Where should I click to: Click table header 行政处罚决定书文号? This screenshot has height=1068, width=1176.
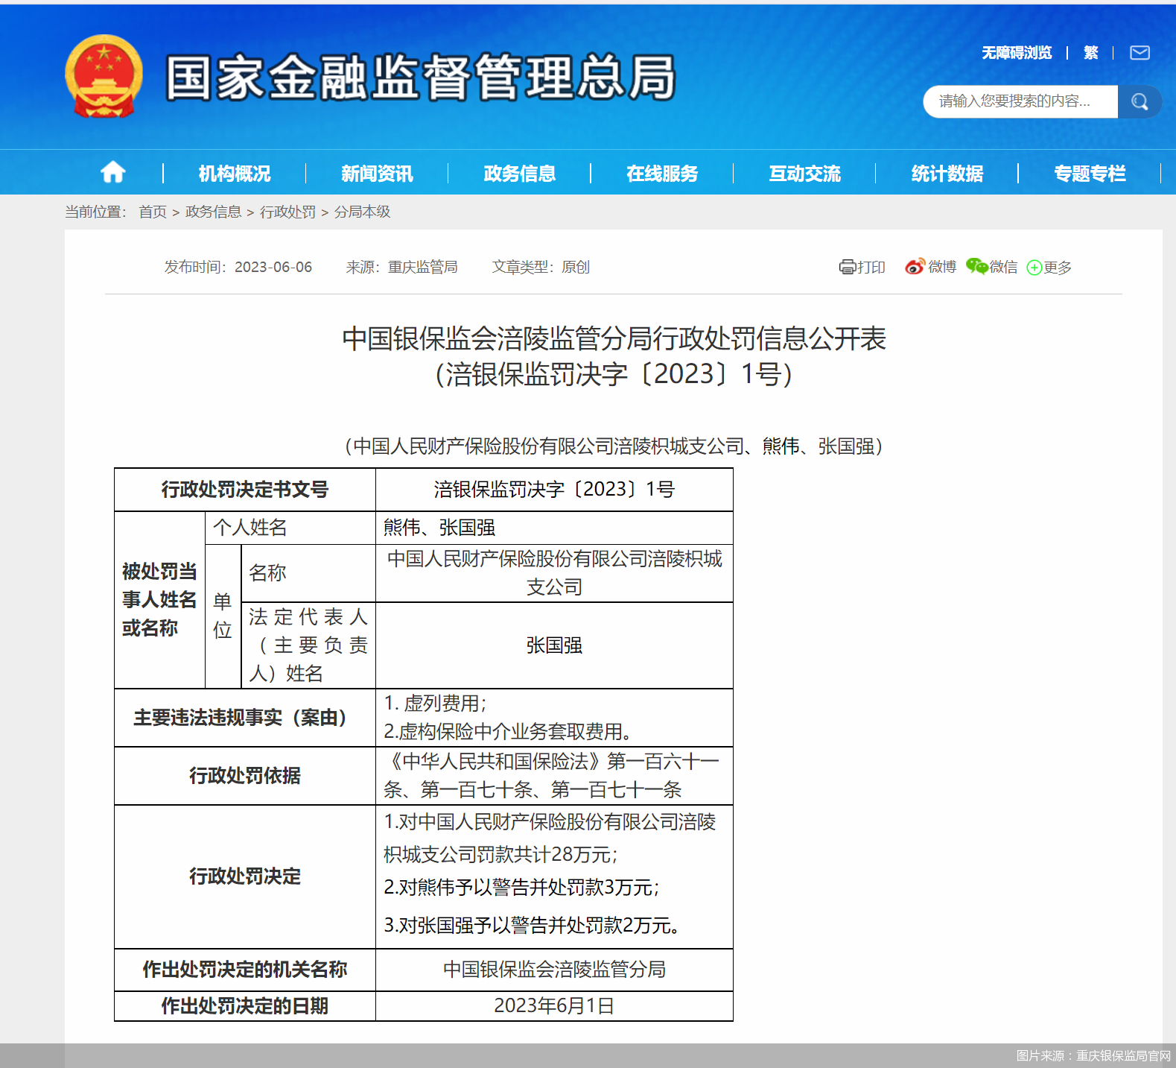(x=245, y=490)
